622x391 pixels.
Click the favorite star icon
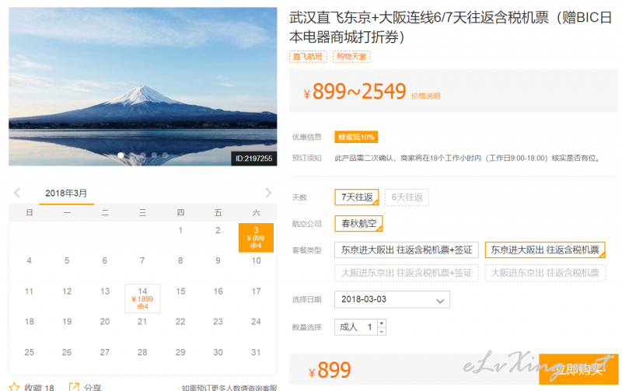(14, 387)
